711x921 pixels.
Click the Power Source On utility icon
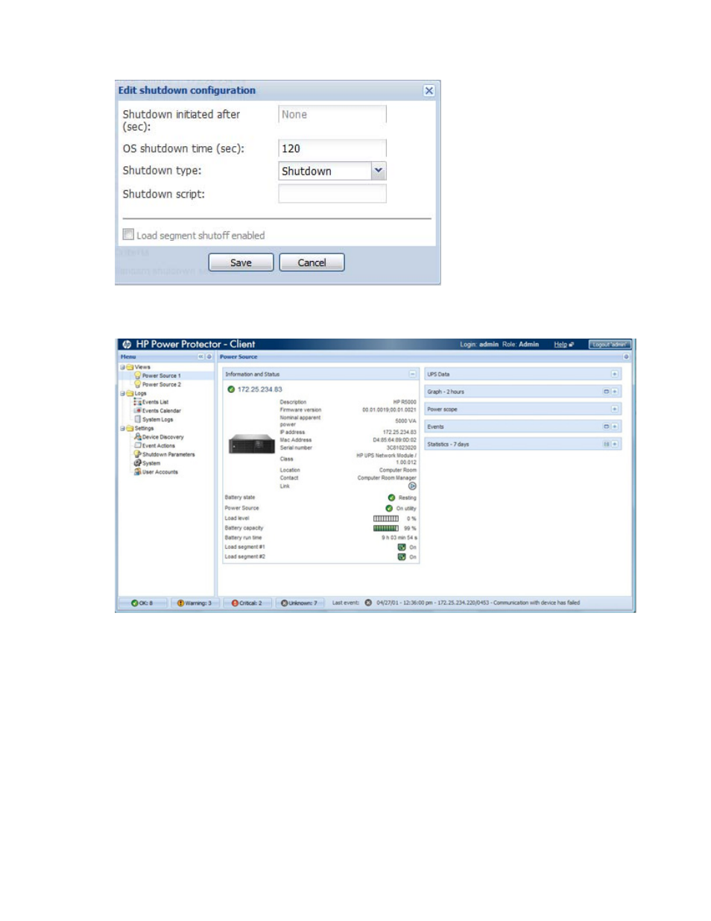click(x=389, y=509)
